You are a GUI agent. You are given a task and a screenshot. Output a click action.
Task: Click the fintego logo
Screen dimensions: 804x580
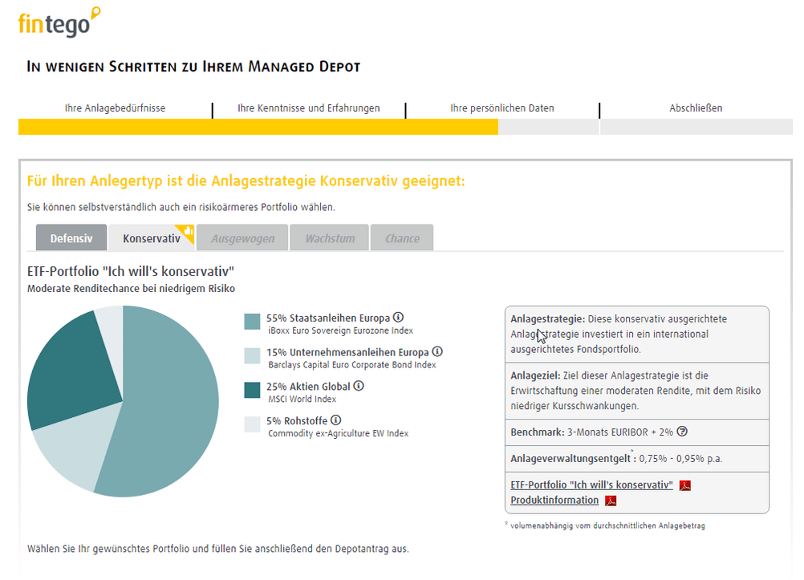59,22
